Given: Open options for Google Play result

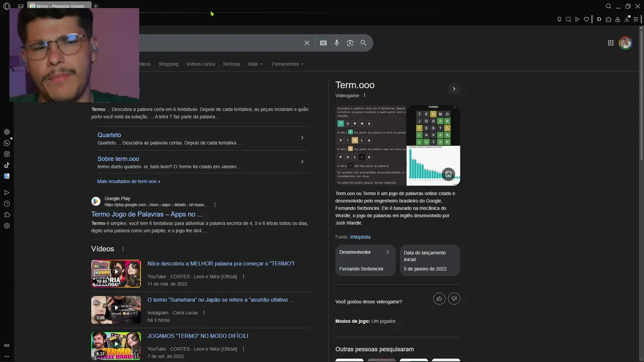Looking at the screenshot, I should point(215,205).
